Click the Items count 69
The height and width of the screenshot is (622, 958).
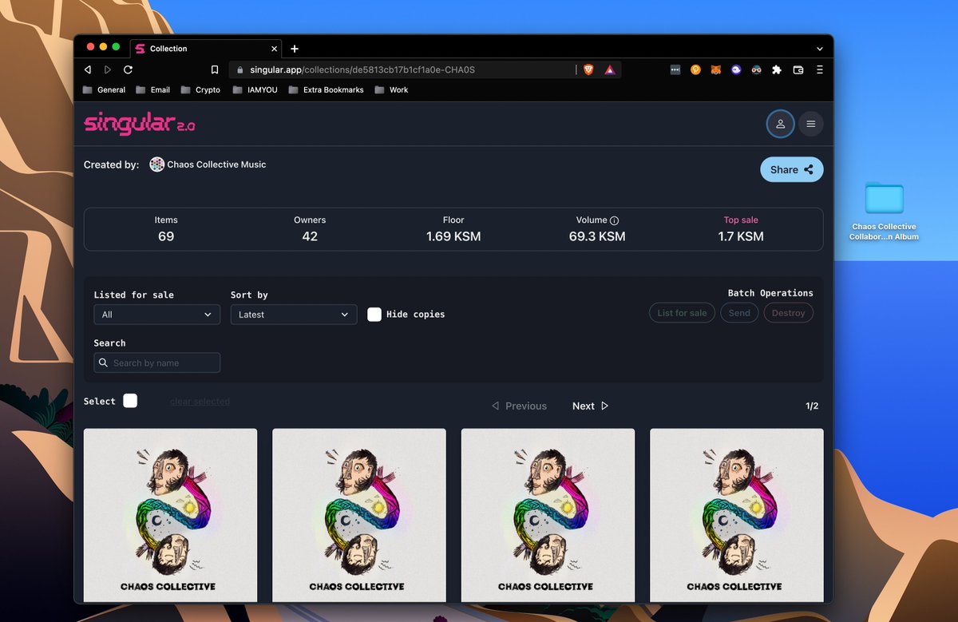point(166,236)
